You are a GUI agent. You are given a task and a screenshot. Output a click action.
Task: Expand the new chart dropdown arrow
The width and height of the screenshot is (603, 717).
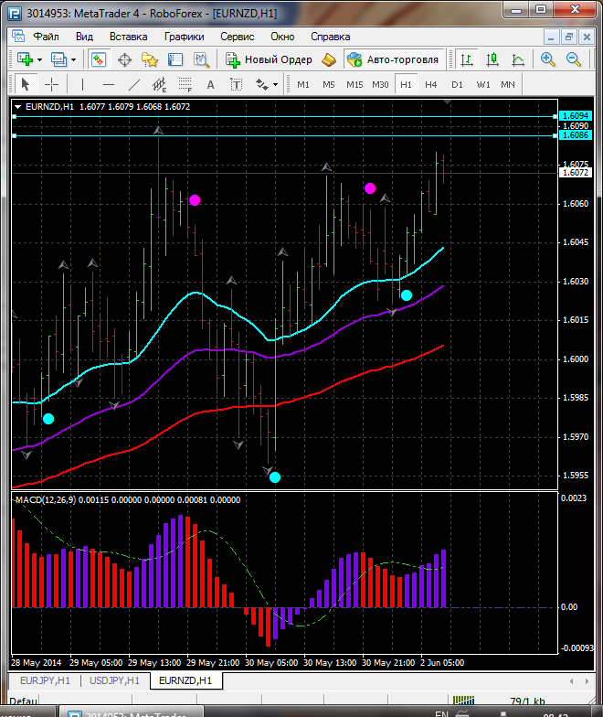click(39, 59)
